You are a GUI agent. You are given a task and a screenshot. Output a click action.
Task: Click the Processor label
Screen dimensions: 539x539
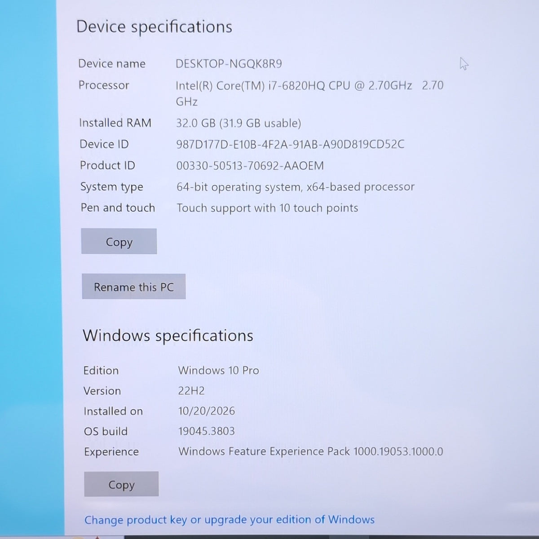pyautogui.click(x=104, y=85)
